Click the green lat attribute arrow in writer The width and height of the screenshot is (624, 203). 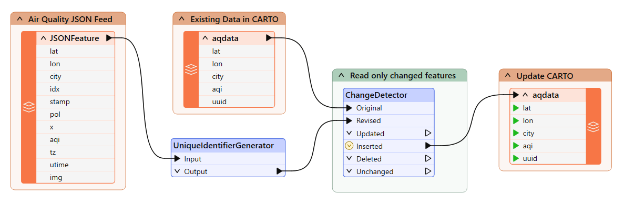coord(516,107)
